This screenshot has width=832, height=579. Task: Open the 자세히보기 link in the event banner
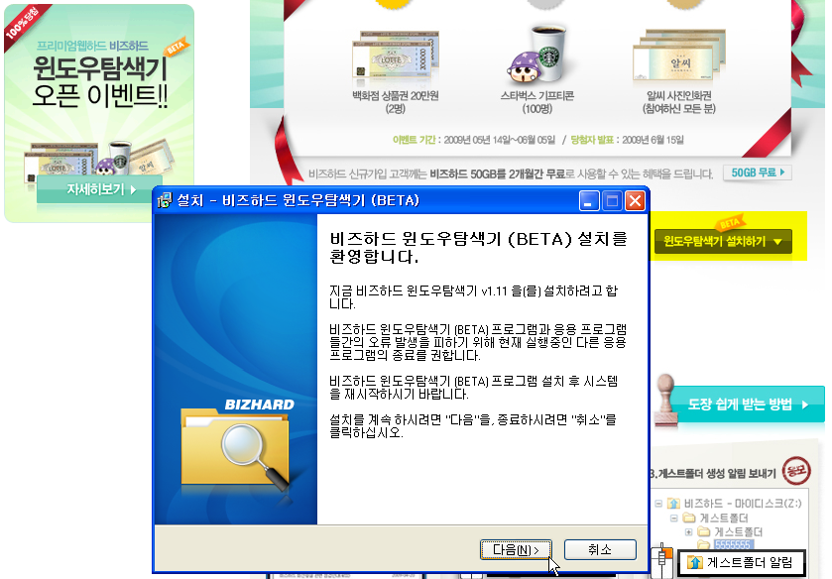point(100,189)
